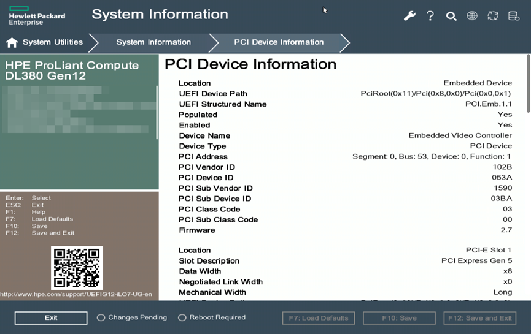The width and height of the screenshot is (531, 334).
Task: Click the magnifying glass search icon
Action: coord(451,16)
